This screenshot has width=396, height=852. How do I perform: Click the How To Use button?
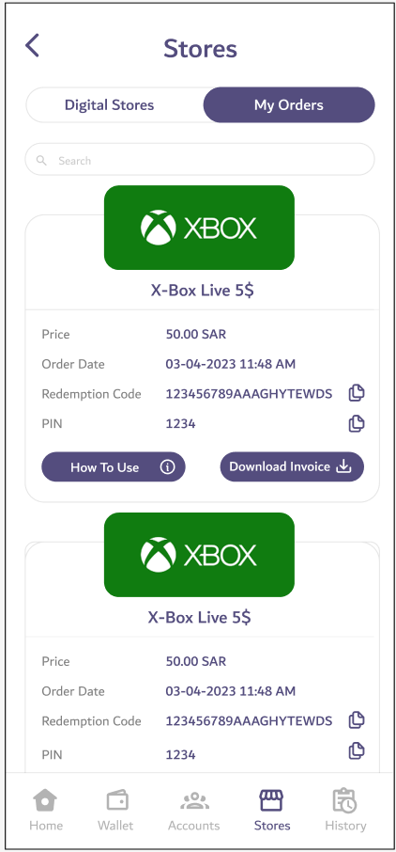(114, 467)
